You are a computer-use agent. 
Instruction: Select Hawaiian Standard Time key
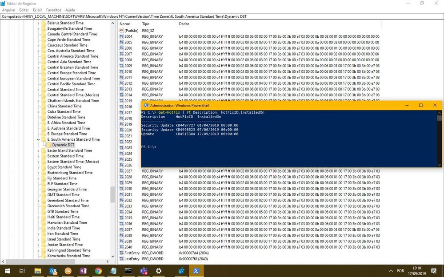67,223
